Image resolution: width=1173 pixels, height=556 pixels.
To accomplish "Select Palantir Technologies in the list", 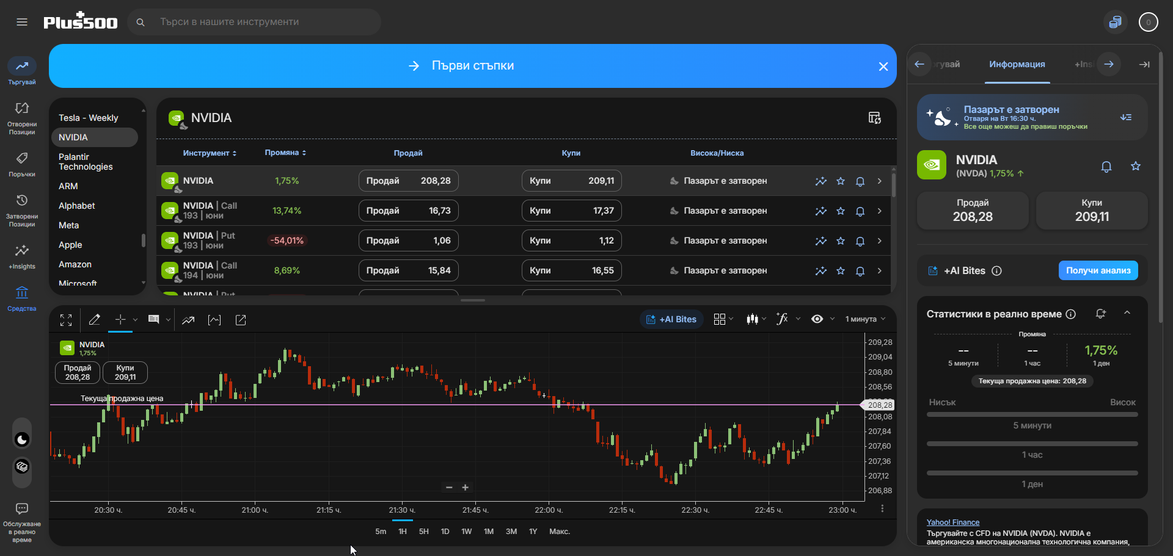I will pyautogui.click(x=86, y=162).
